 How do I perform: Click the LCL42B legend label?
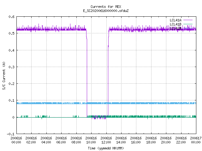175,28
